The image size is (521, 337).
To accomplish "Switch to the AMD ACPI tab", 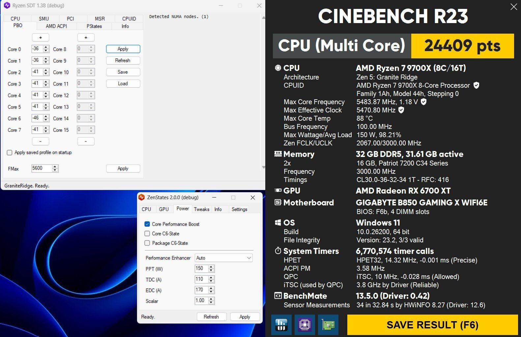I will point(56,26).
